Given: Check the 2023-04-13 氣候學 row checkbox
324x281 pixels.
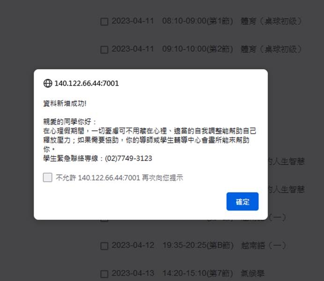Looking at the screenshot, I should click(104, 274).
